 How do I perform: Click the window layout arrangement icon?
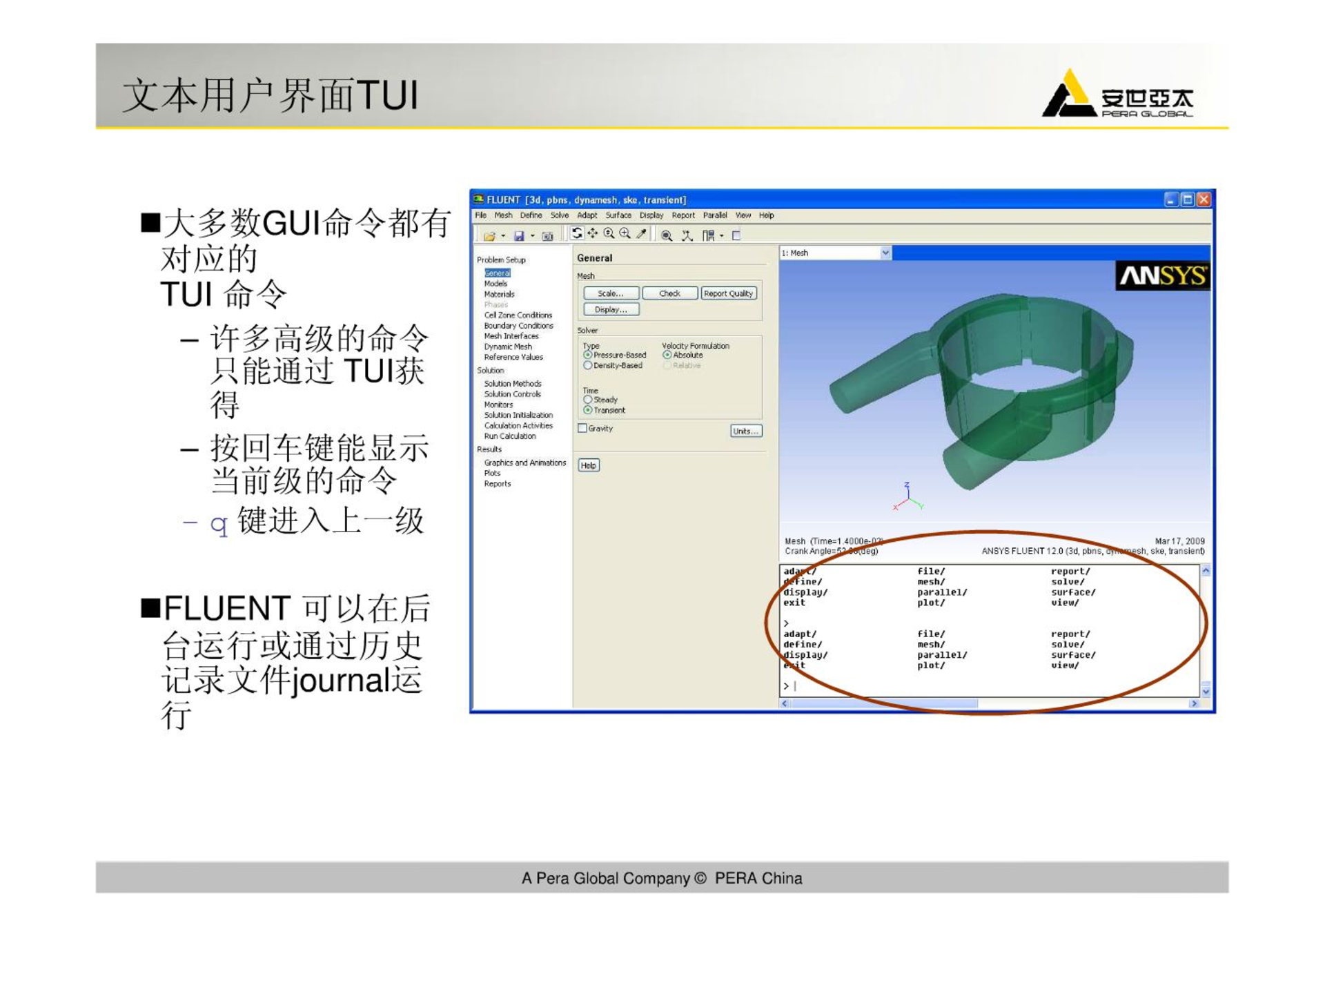coord(708,235)
